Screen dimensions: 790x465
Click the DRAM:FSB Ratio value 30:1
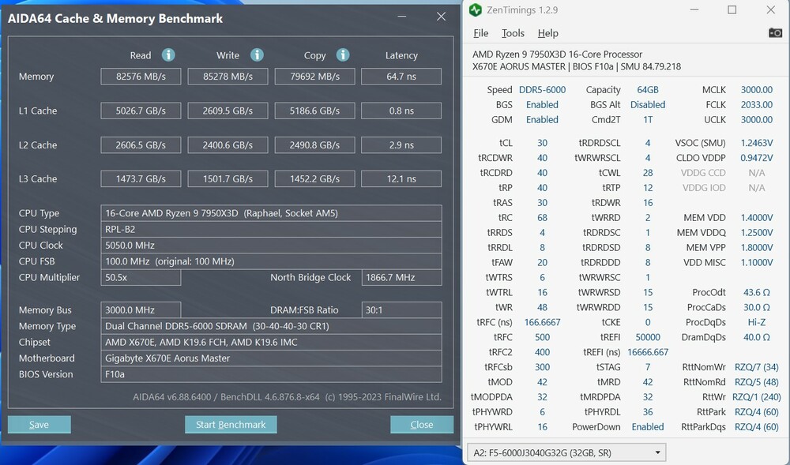[x=401, y=310]
